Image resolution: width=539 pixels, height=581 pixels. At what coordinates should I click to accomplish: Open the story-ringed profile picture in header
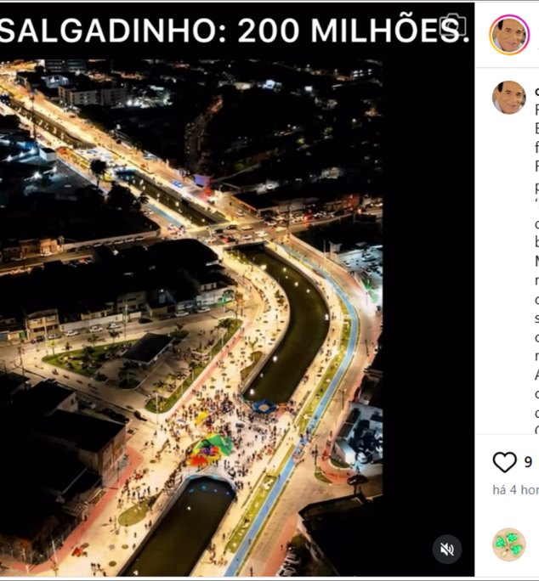click(509, 35)
